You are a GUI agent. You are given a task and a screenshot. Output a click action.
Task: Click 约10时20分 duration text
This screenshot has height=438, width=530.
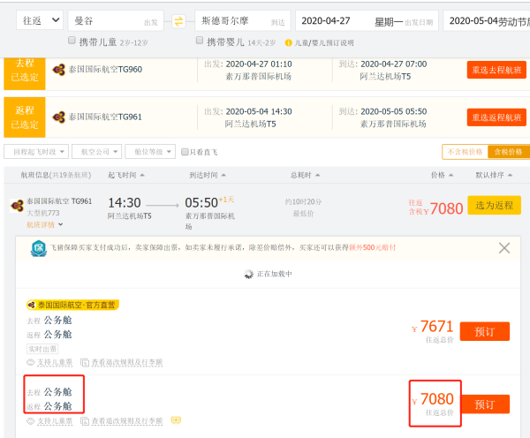[x=303, y=201]
